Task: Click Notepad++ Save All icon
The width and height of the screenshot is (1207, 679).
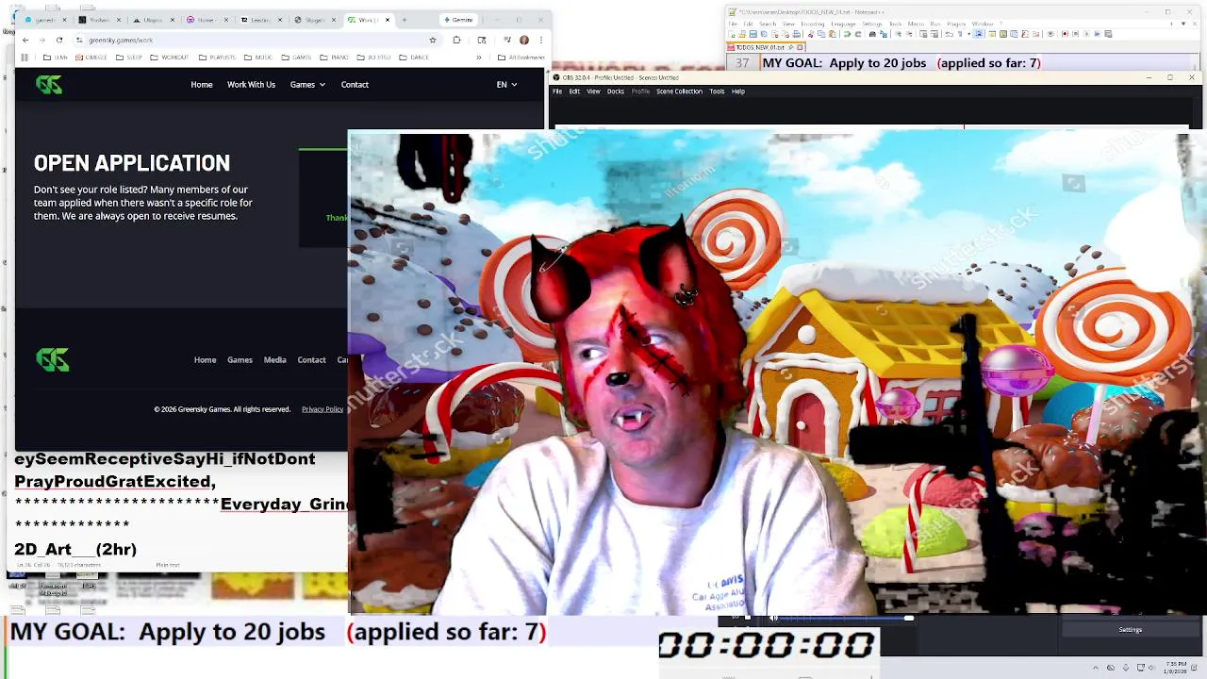Action: coord(764,34)
